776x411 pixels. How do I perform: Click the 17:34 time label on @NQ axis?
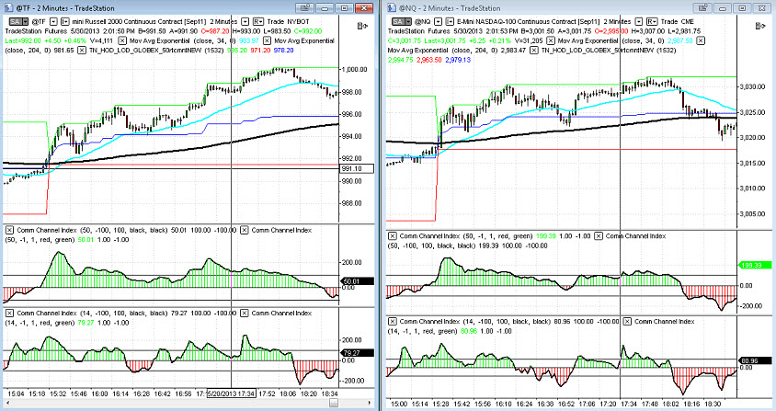[629, 404]
